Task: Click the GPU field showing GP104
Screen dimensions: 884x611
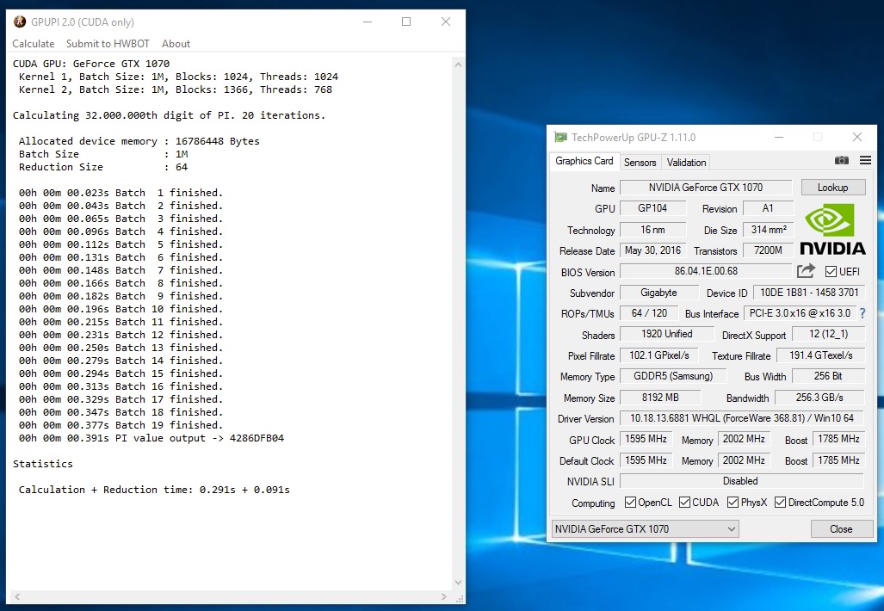Action: (652, 208)
